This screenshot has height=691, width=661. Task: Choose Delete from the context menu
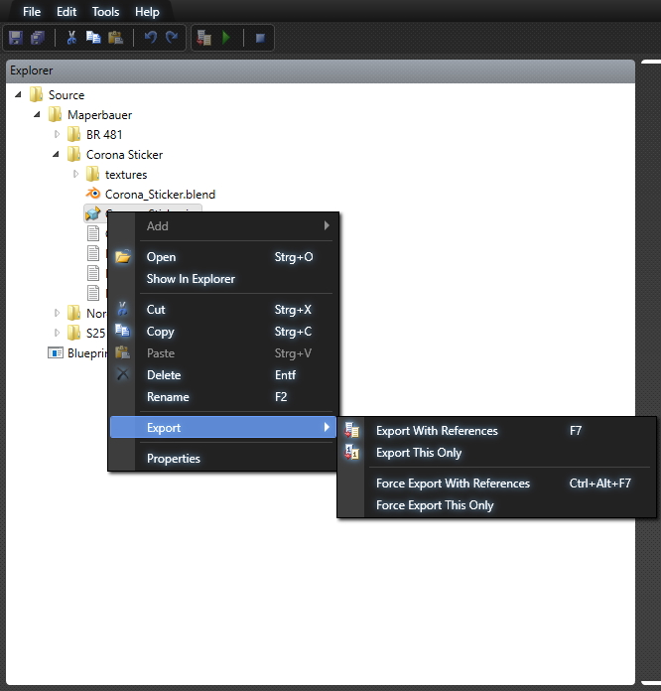pos(223,375)
